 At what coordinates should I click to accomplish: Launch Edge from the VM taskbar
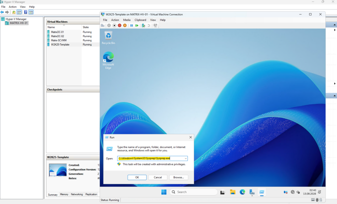click(x=242, y=192)
